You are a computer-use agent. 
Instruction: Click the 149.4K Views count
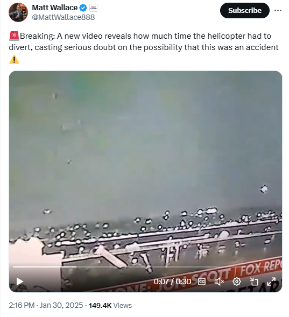tap(110, 305)
